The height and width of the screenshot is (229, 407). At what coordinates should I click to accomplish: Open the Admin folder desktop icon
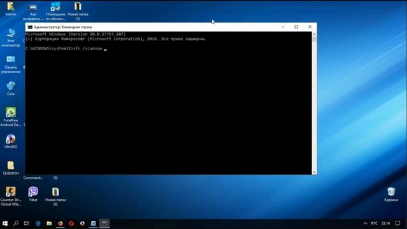pyautogui.click(x=11, y=8)
